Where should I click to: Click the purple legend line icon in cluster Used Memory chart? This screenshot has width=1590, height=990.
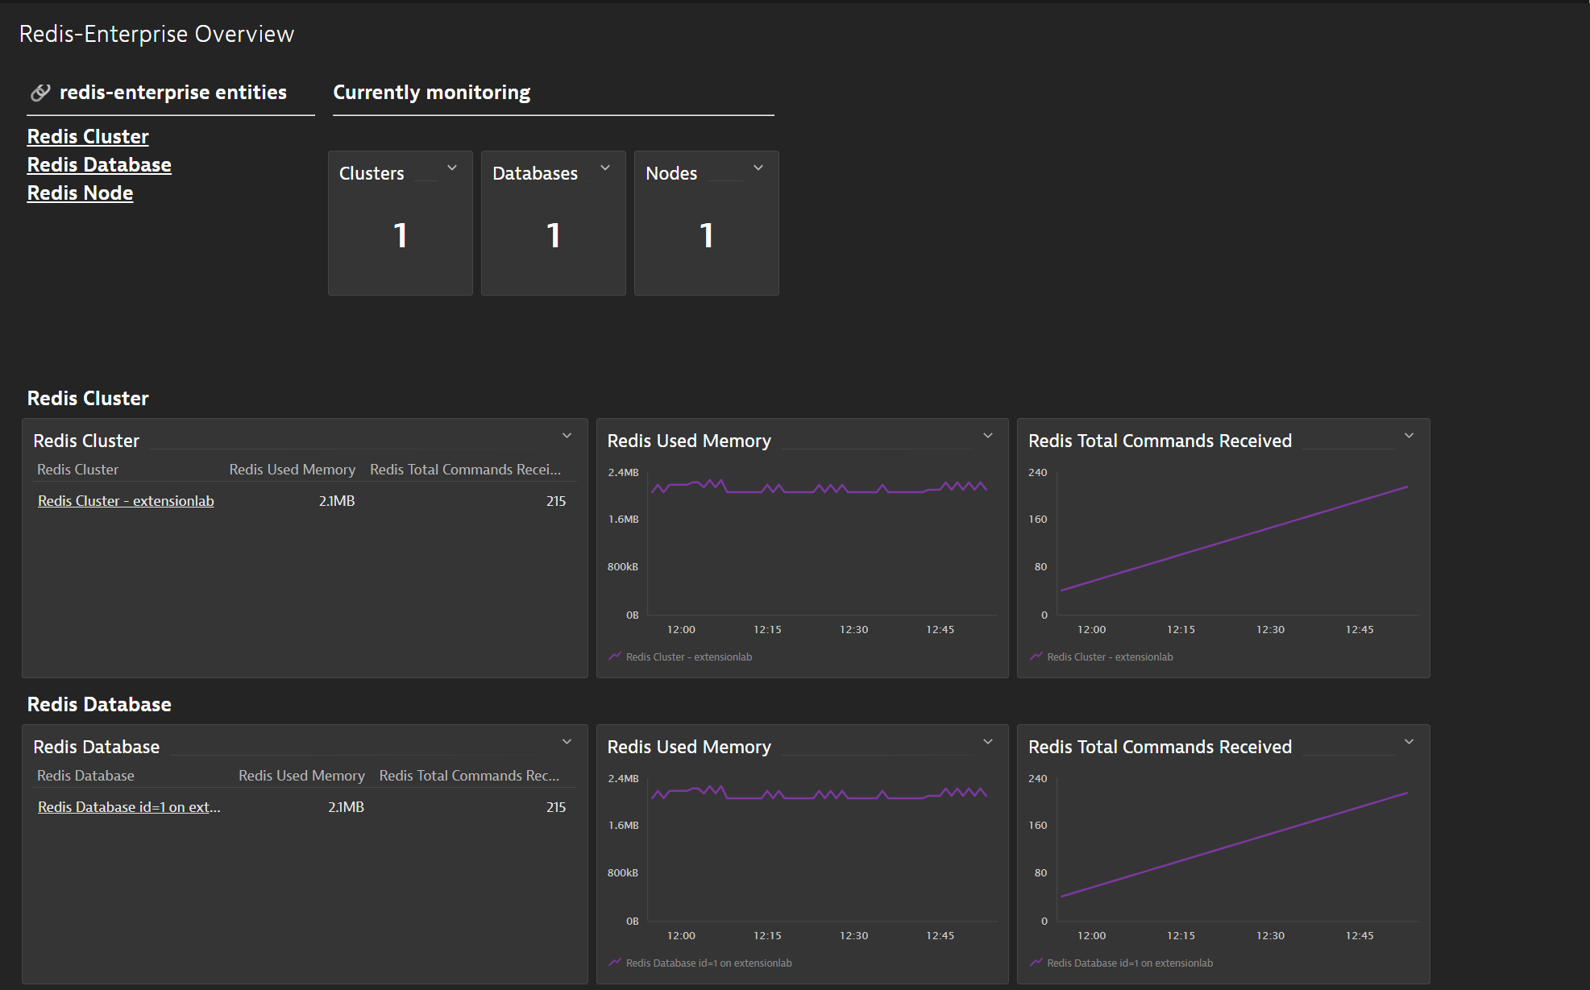[x=614, y=656]
